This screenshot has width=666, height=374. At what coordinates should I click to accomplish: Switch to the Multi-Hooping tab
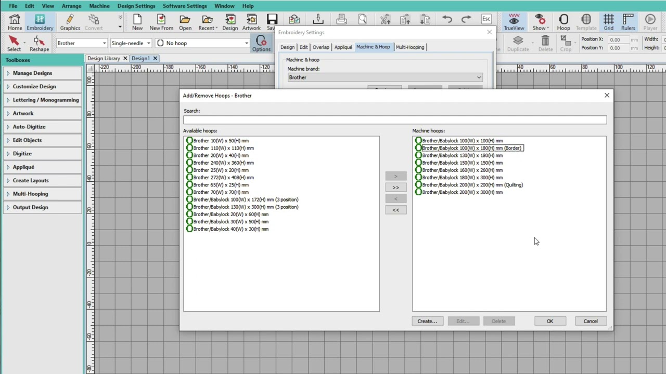[x=410, y=47]
